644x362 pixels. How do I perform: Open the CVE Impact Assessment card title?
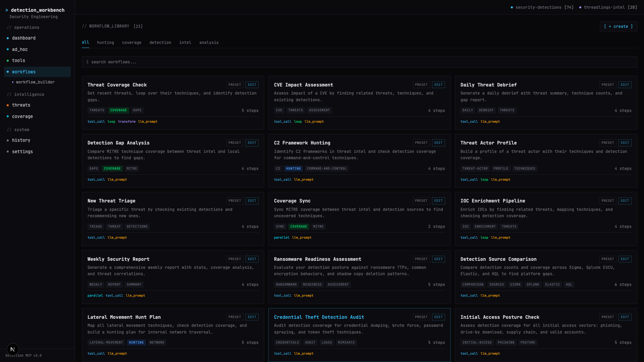304,85
